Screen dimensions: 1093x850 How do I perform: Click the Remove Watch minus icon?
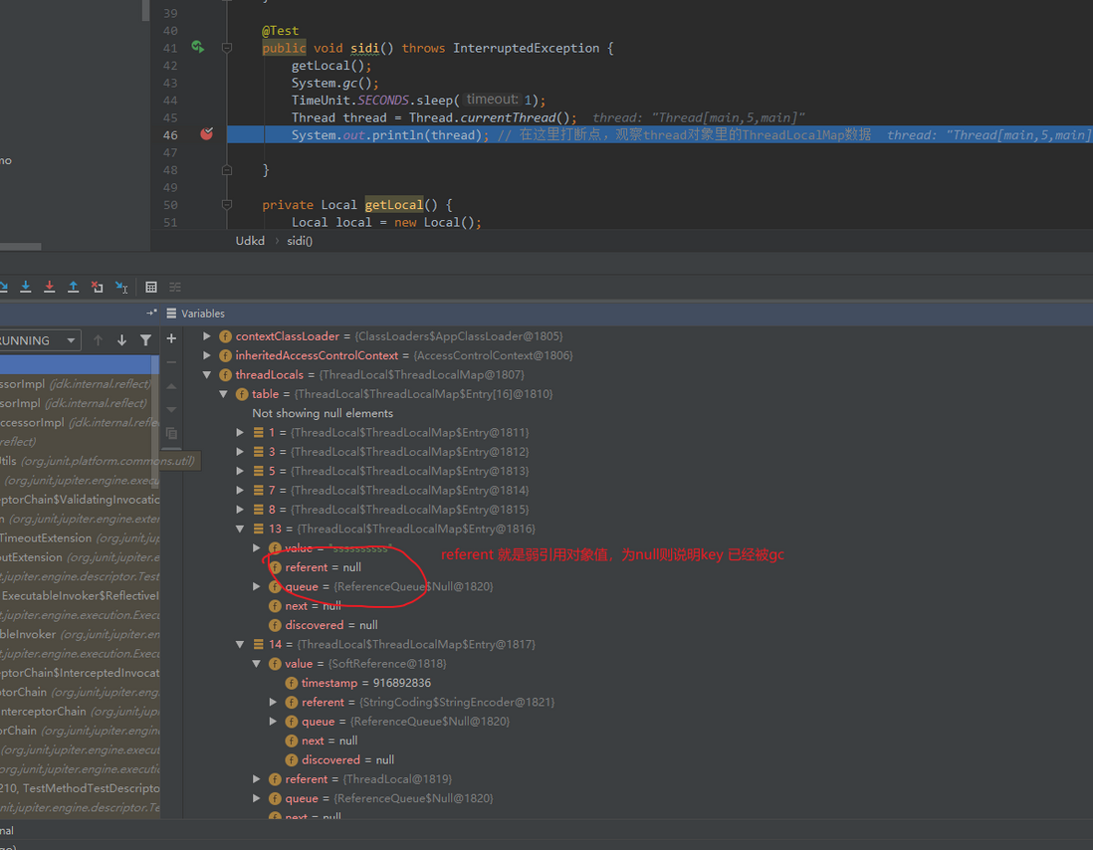tap(171, 362)
